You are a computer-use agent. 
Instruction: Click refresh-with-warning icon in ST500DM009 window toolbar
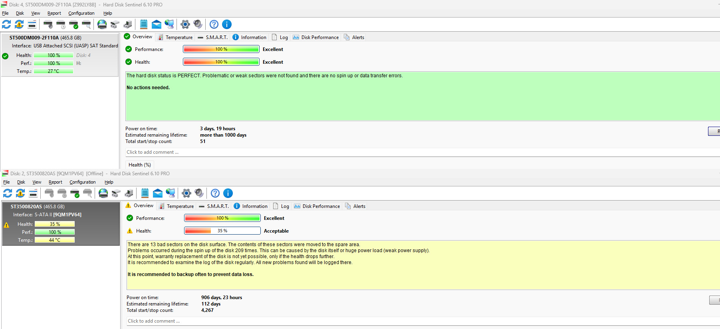(19, 24)
